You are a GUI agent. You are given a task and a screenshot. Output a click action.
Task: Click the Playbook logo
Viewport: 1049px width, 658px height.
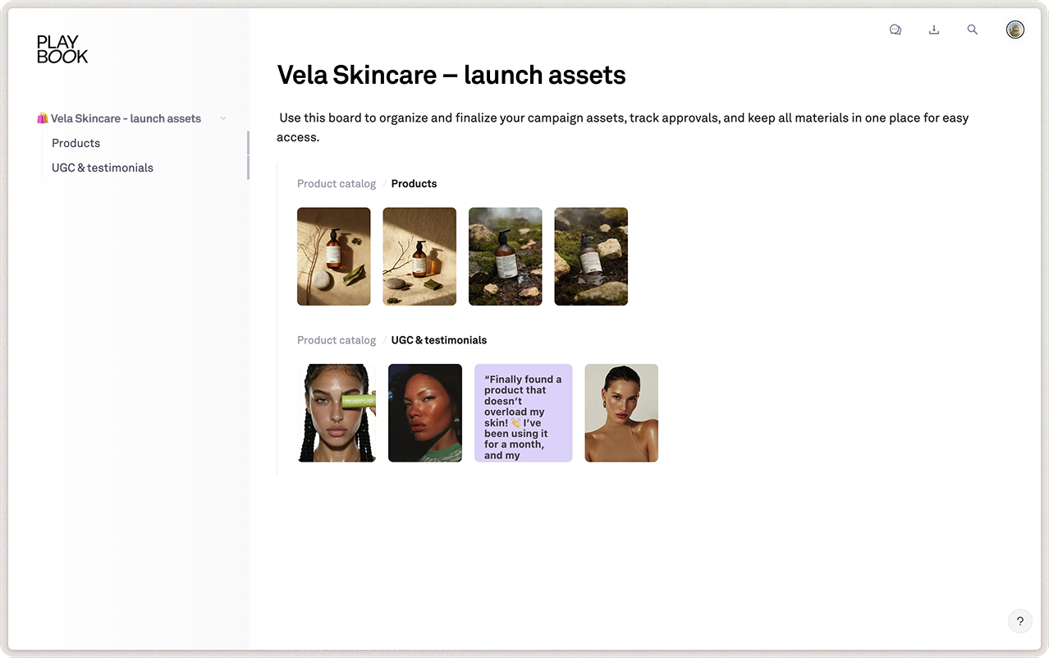point(62,49)
